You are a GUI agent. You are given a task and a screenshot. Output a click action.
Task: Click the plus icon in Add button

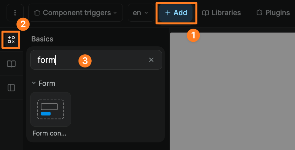click(x=168, y=13)
